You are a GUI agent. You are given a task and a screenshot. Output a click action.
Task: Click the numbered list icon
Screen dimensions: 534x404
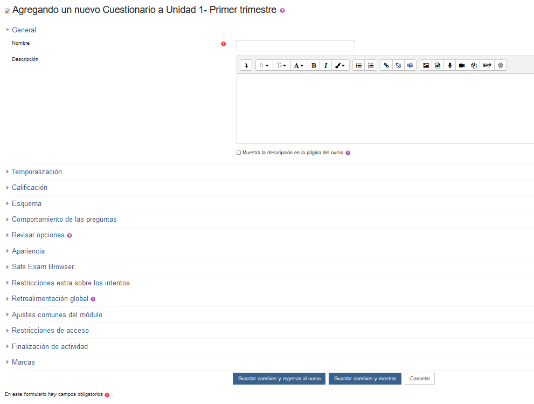(371, 65)
